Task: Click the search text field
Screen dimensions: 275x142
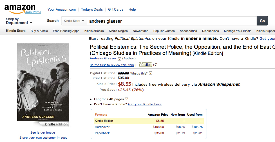Action: pyautogui.click(x=172, y=21)
